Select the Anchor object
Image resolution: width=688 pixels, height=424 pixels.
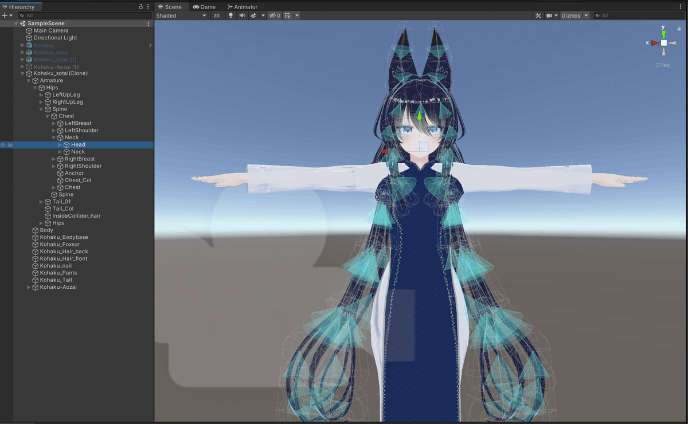[74, 173]
